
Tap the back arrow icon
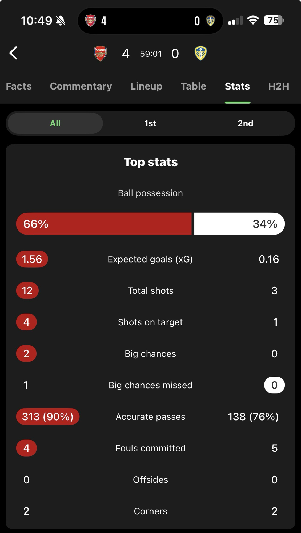pyautogui.click(x=13, y=53)
